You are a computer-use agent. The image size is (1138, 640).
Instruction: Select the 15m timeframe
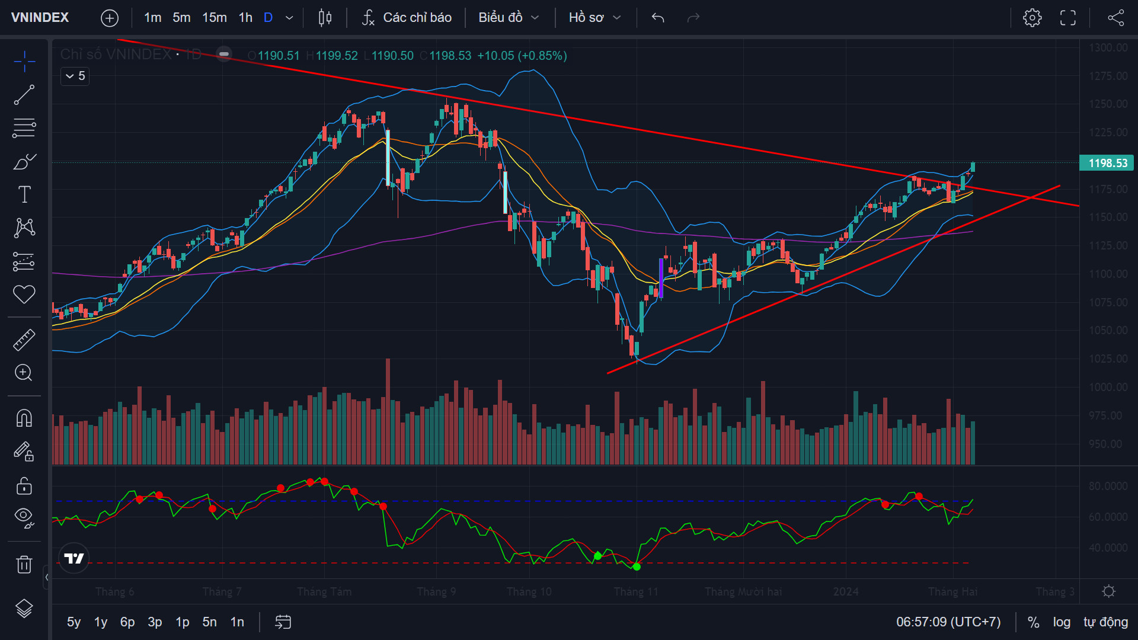(215, 18)
